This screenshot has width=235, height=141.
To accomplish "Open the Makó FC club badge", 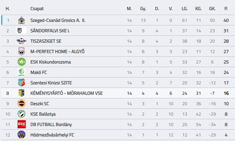I will click(21, 72).
